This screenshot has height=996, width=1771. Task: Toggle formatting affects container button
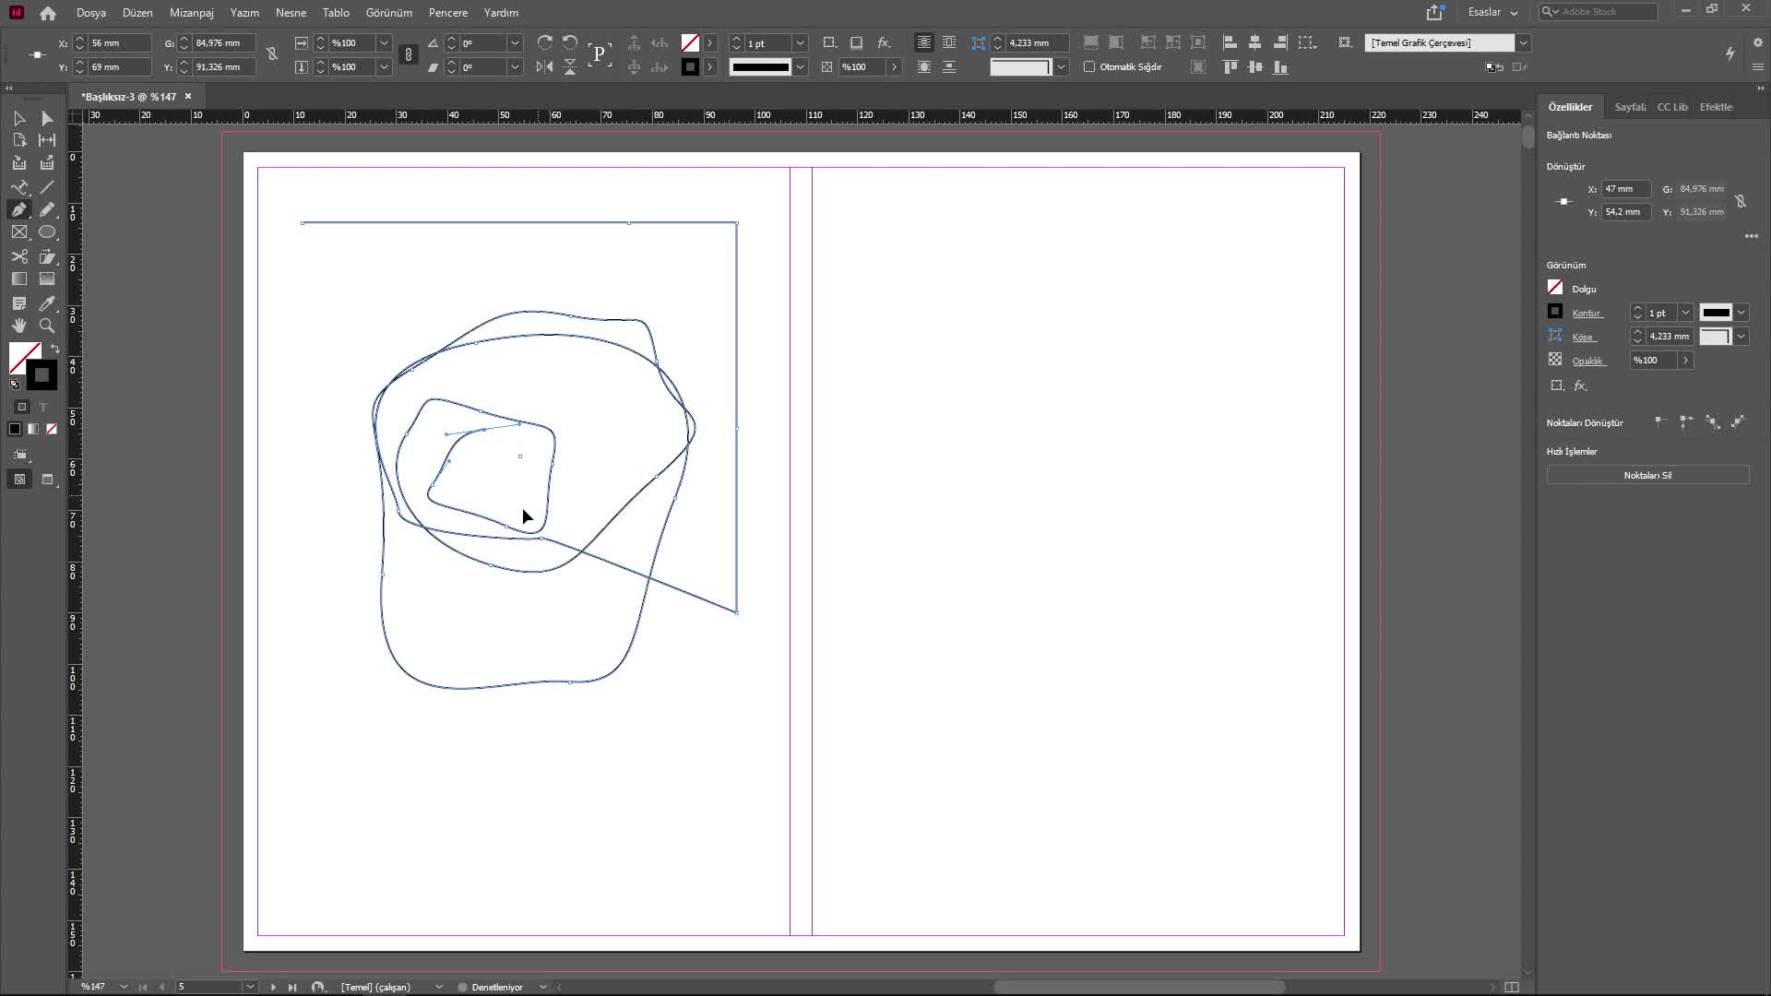pyautogui.click(x=22, y=407)
